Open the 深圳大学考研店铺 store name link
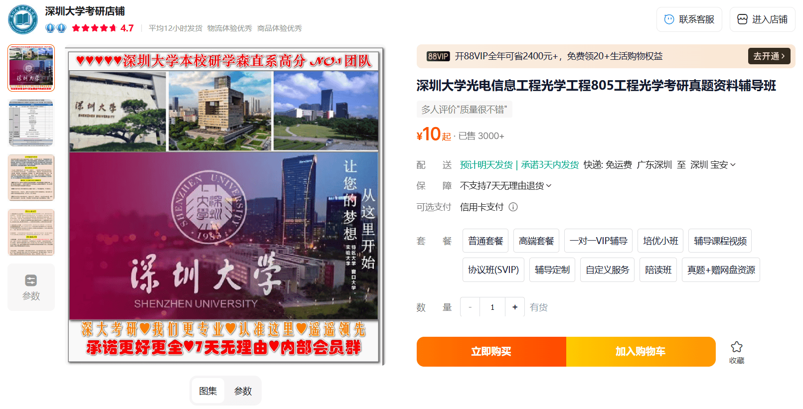This screenshot has height=409, width=803. [x=85, y=11]
